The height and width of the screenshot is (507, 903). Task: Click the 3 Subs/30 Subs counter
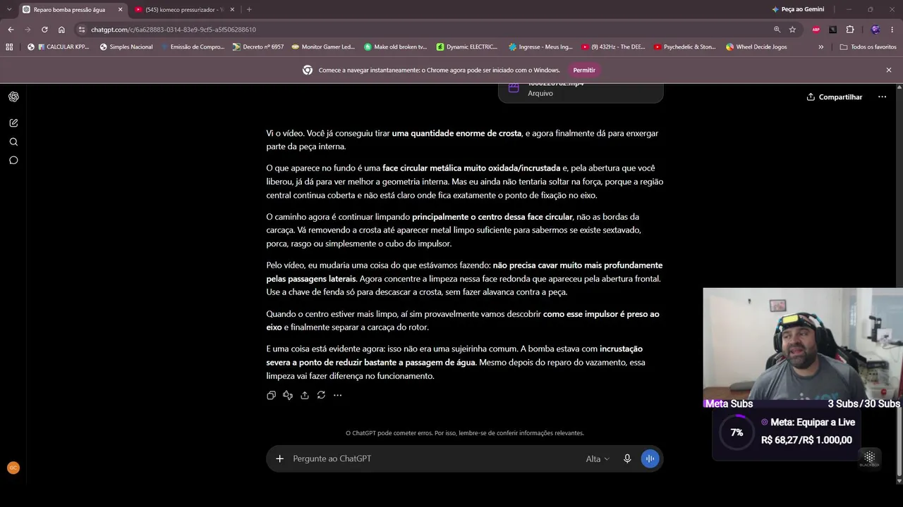(x=864, y=403)
